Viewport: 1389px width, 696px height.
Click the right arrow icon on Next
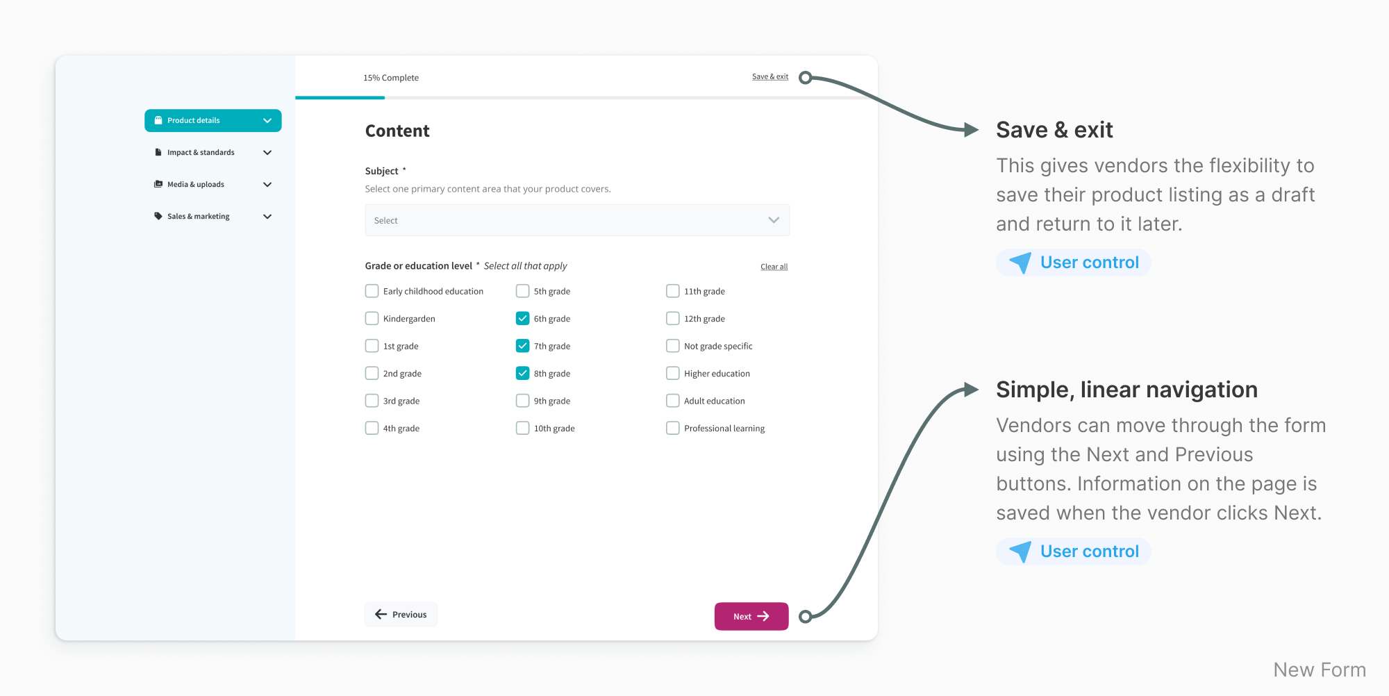[x=763, y=616]
